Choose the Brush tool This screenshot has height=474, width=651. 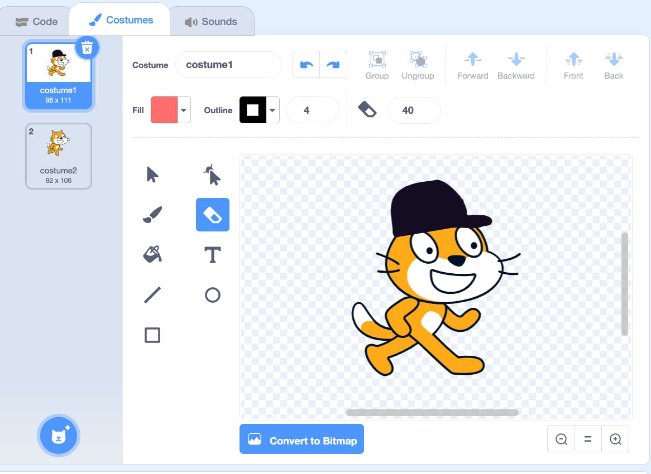[152, 215]
